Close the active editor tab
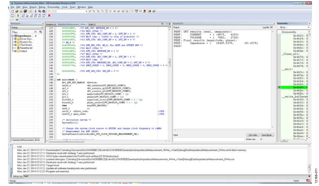319x186 pixels. (169, 24)
